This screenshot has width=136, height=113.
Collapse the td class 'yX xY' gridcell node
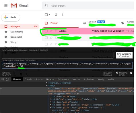coord(50,108)
